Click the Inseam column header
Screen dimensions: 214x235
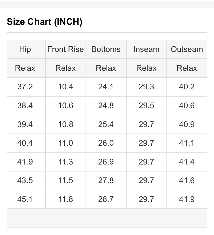[146, 49]
